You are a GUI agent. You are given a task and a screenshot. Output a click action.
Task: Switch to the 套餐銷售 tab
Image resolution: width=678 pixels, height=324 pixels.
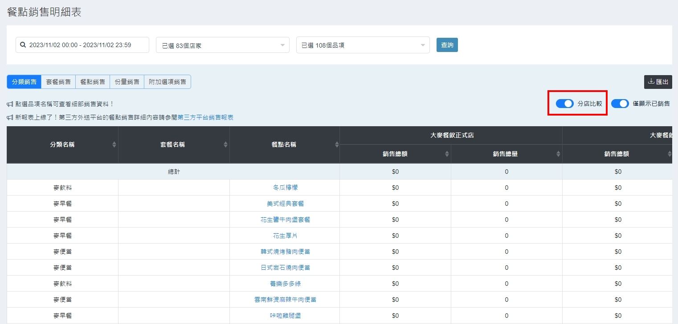[x=58, y=82]
